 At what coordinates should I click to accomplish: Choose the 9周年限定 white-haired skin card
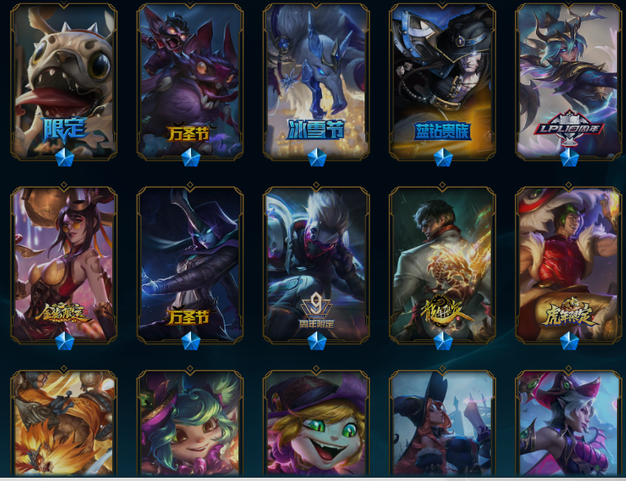tap(316, 265)
